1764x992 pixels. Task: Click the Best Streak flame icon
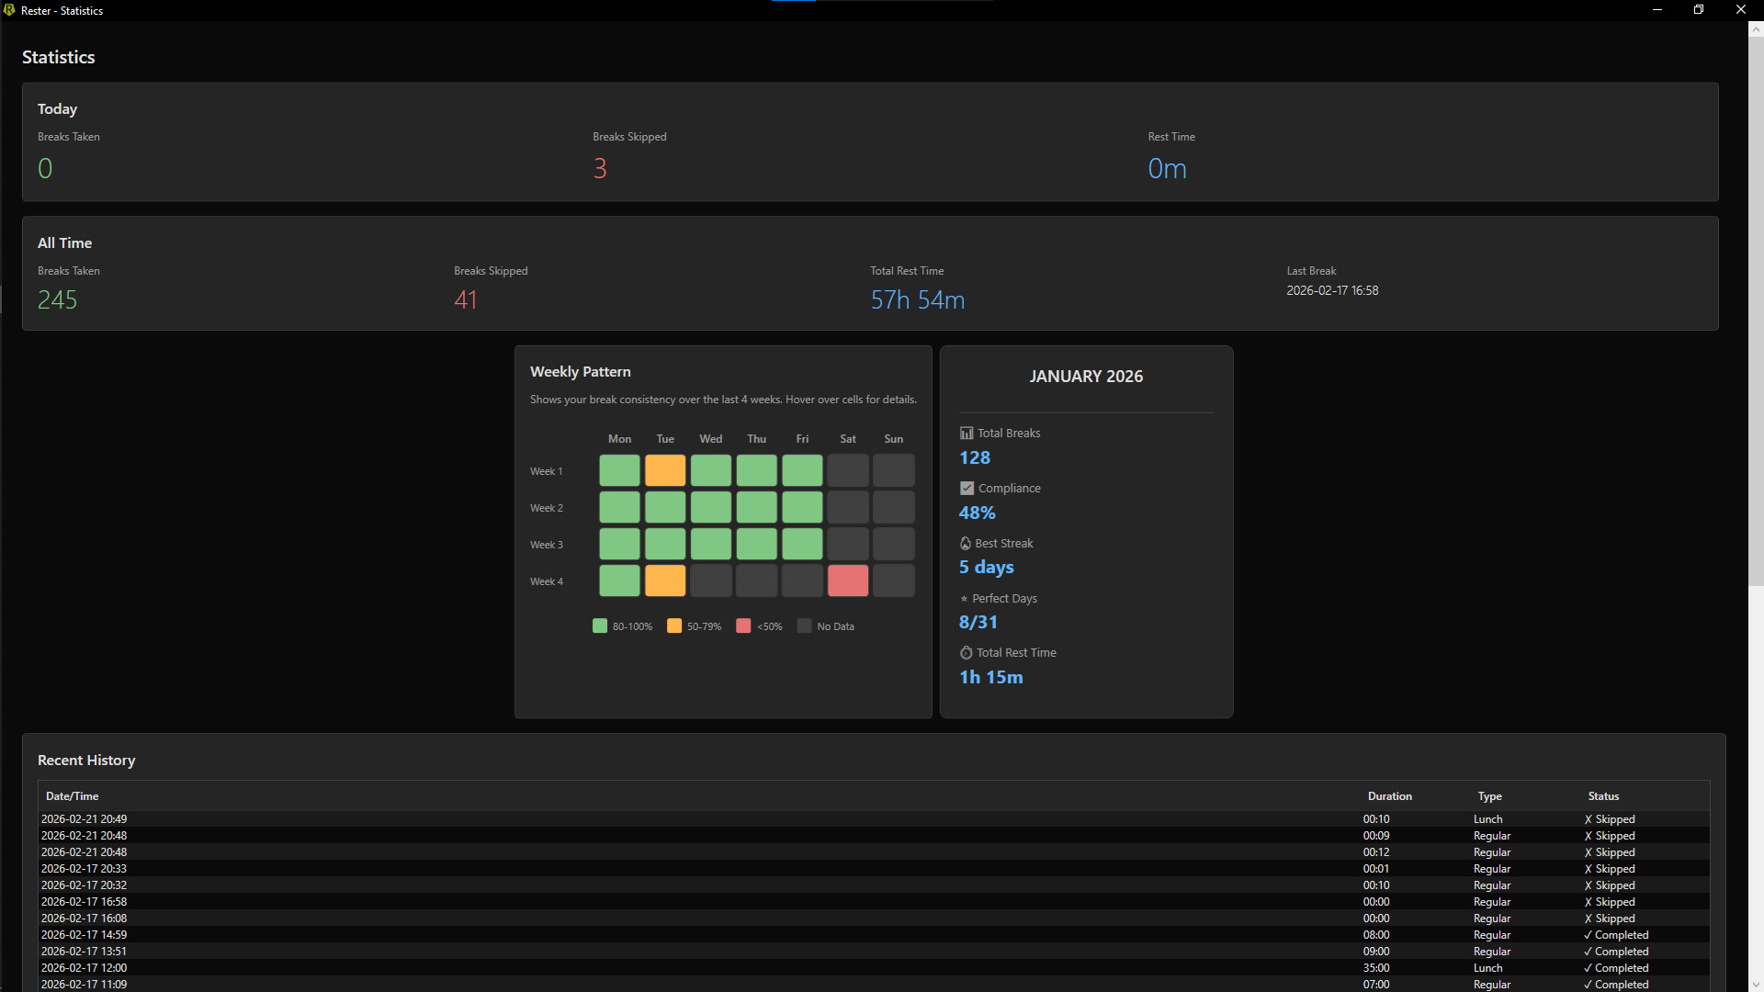(x=966, y=544)
